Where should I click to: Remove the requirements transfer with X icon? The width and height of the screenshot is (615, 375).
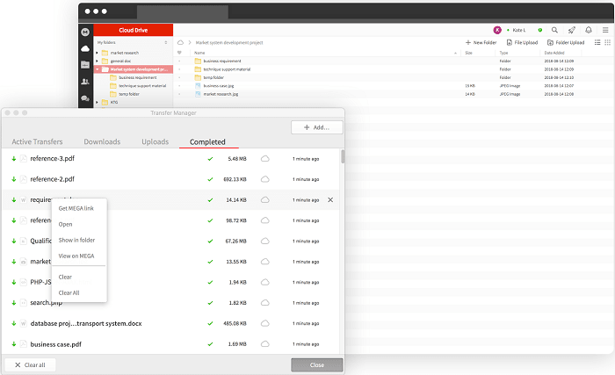pyautogui.click(x=330, y=200)
